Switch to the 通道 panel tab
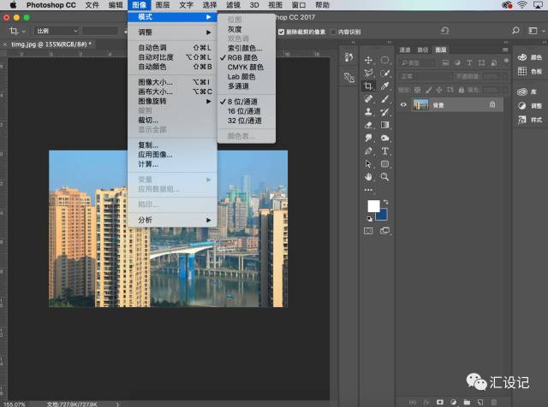Screen dimensions: 548x407 [x=405, y=50]
